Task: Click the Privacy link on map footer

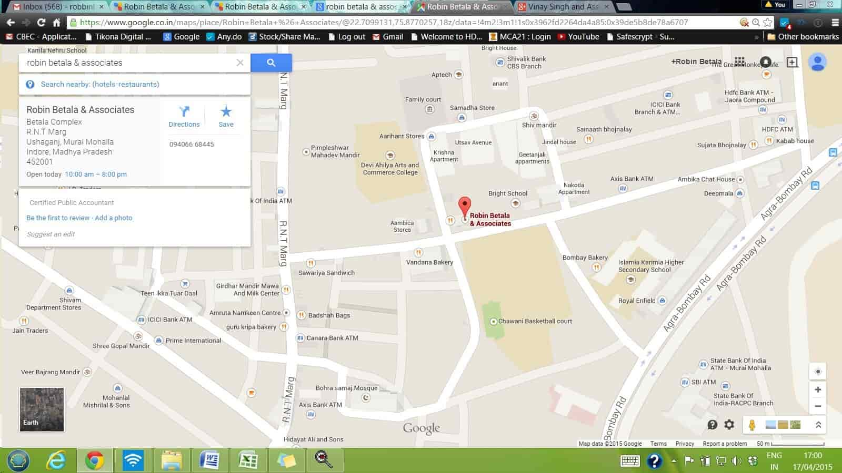Action: click(x=685, y=444)
